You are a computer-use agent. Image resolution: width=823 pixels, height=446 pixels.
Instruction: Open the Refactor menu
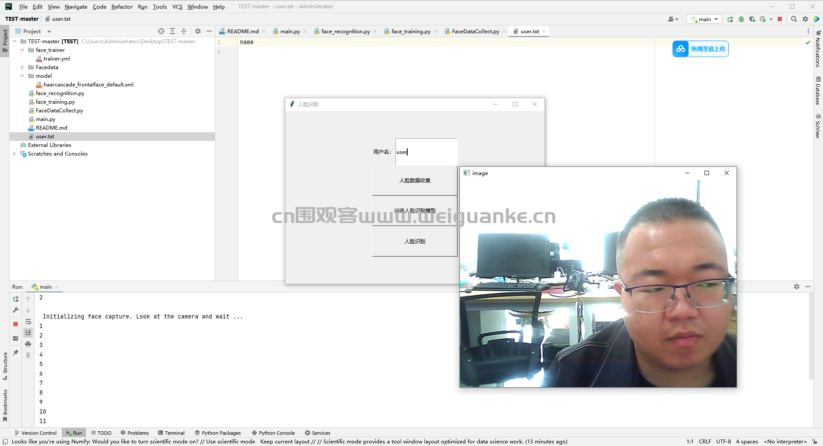click(122, 6)
